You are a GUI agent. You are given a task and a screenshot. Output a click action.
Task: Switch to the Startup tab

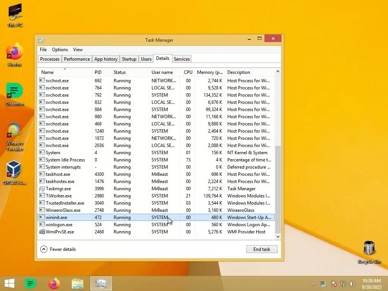pyautogui.click(x=129, y=59)
